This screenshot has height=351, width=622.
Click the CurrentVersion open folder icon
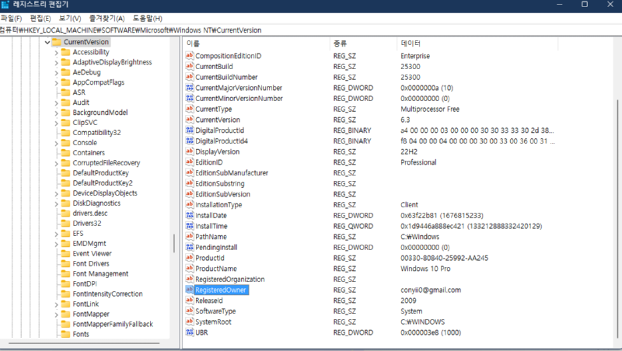(x=56, y=42)
